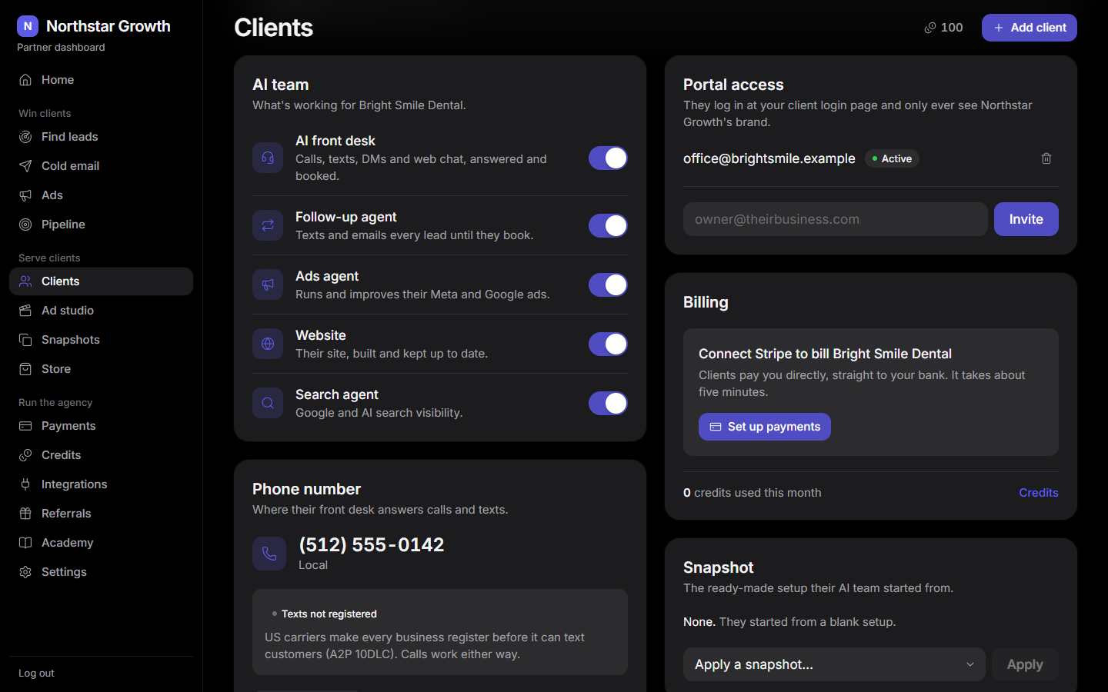Click the Payments card icon in sidebar
This screenshot has height=692, width=1108.
pos(25,426)
